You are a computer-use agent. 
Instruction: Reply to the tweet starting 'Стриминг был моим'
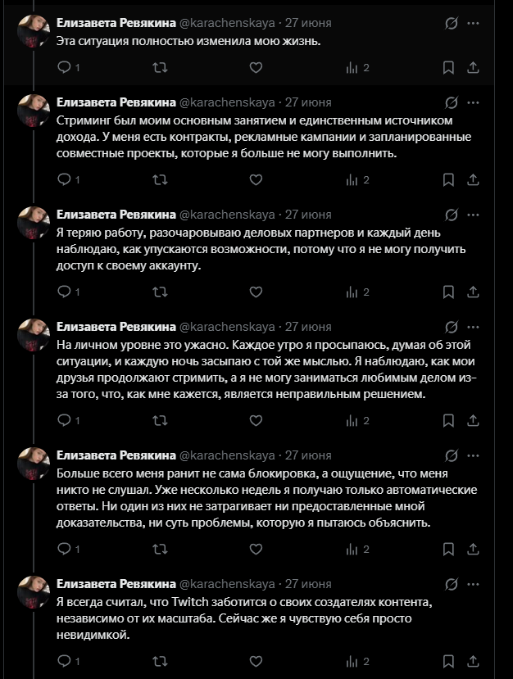(69, 179)
